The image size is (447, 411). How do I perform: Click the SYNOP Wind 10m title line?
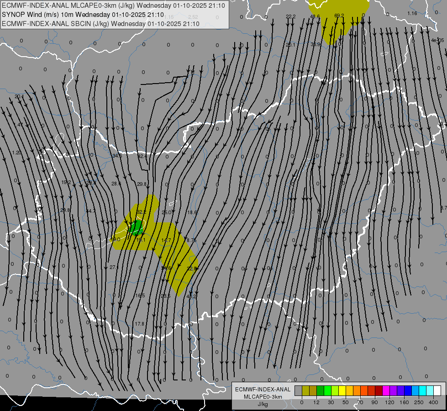tap(83, 15)
